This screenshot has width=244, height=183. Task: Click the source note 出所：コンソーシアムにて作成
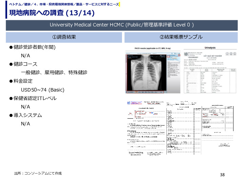point(38,174)
